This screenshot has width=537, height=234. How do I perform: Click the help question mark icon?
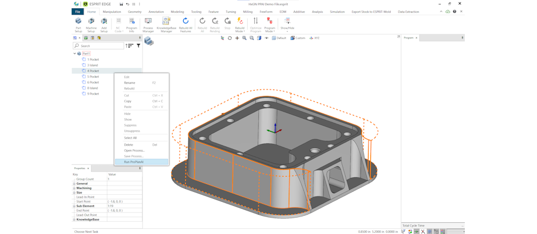(454, 12)
